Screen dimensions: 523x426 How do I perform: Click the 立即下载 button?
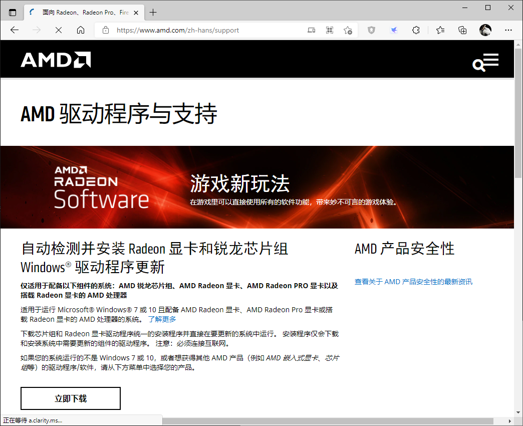click(x=70, y=398)
